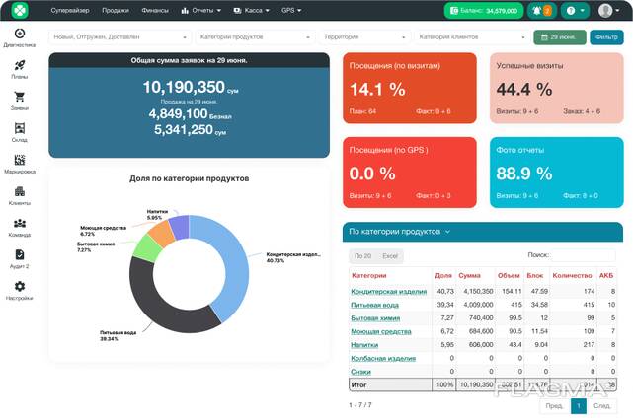The width and height of the screenshot is (633, 418).
Task: Click the Посещения (по GPS) card
Action: (x=410, y=173)
